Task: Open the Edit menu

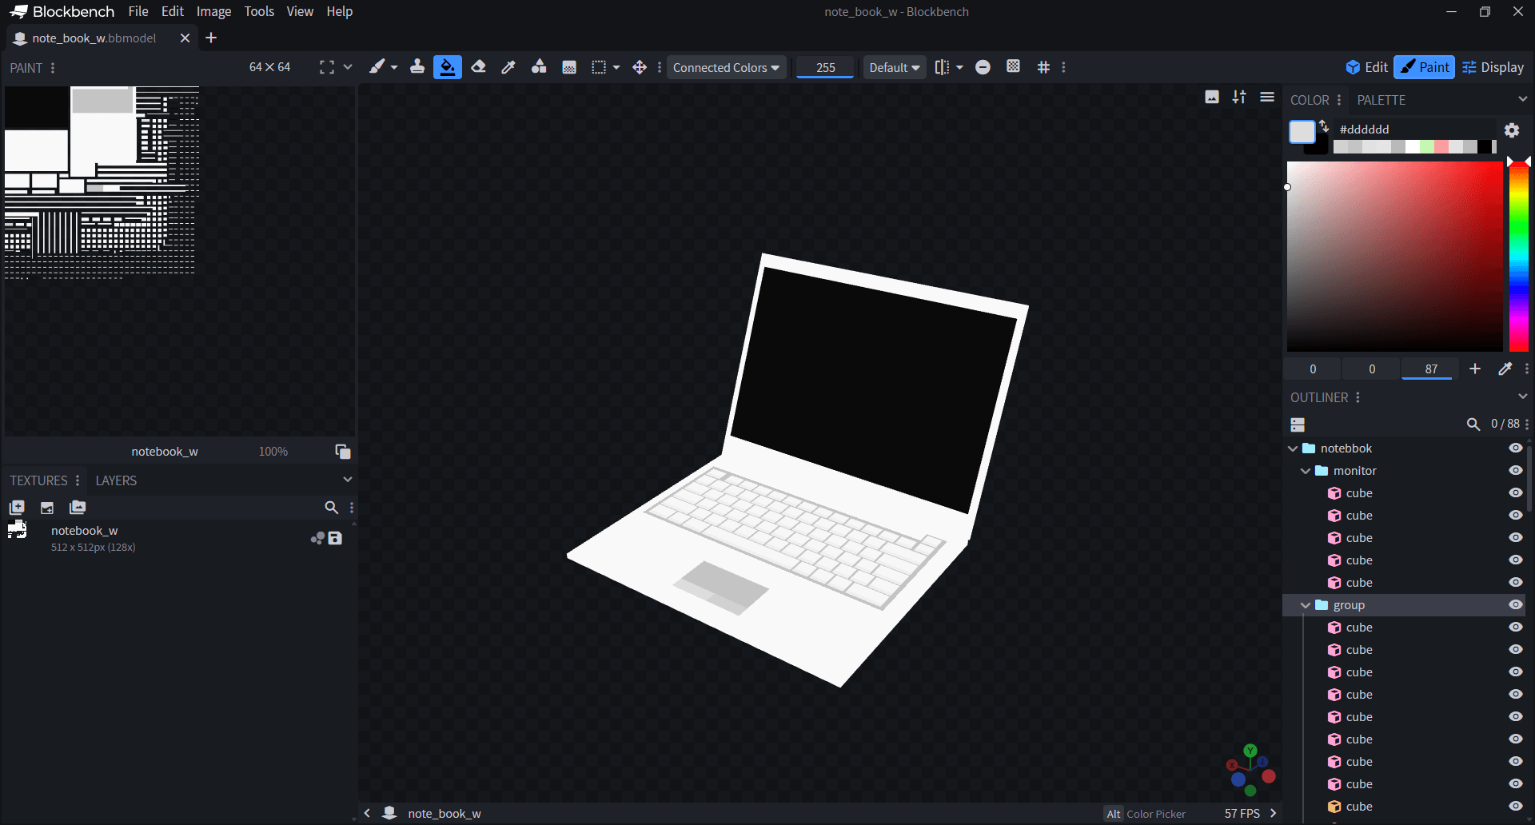Action: pyautogui.click(x=173, y=11)
